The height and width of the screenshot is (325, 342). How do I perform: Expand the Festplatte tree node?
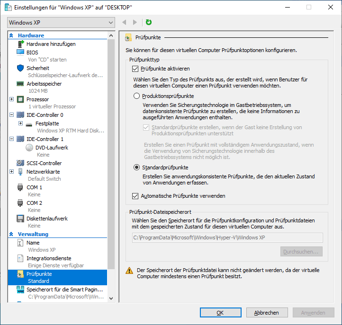coord(20,123)
